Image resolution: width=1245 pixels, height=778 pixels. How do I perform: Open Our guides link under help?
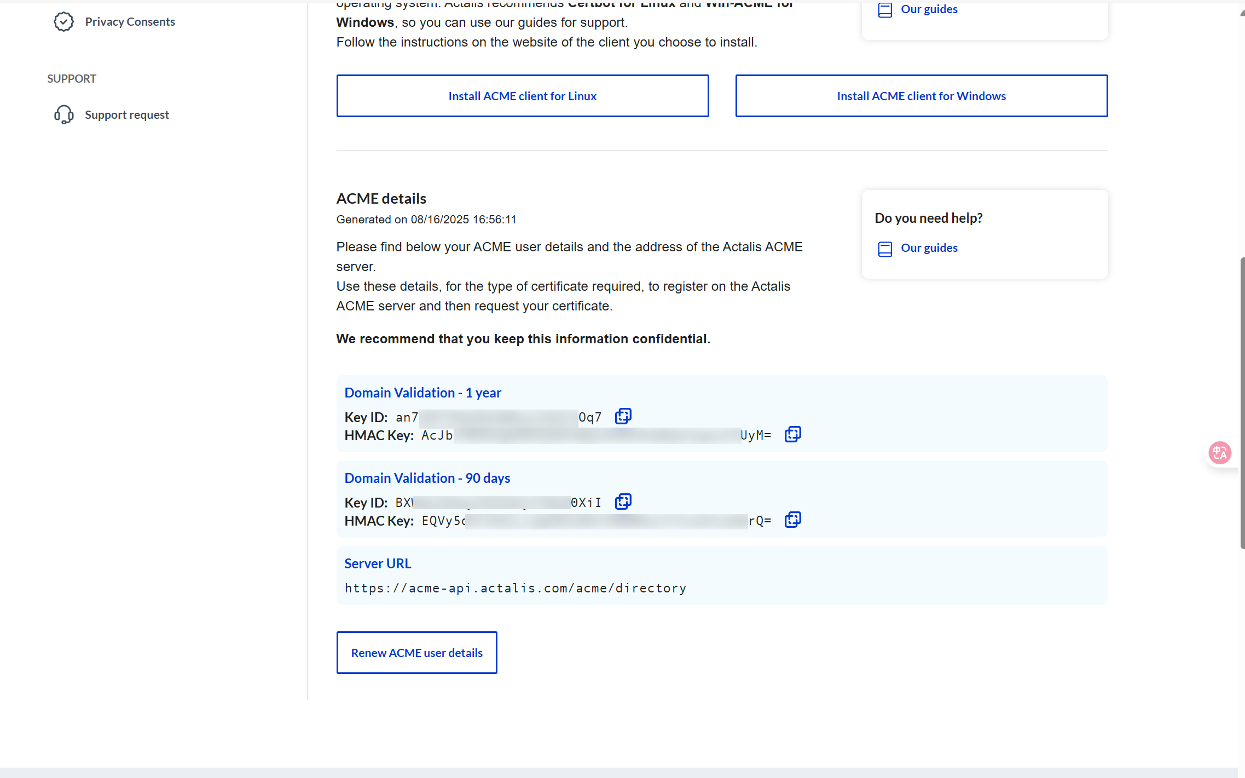coord(929,248)
